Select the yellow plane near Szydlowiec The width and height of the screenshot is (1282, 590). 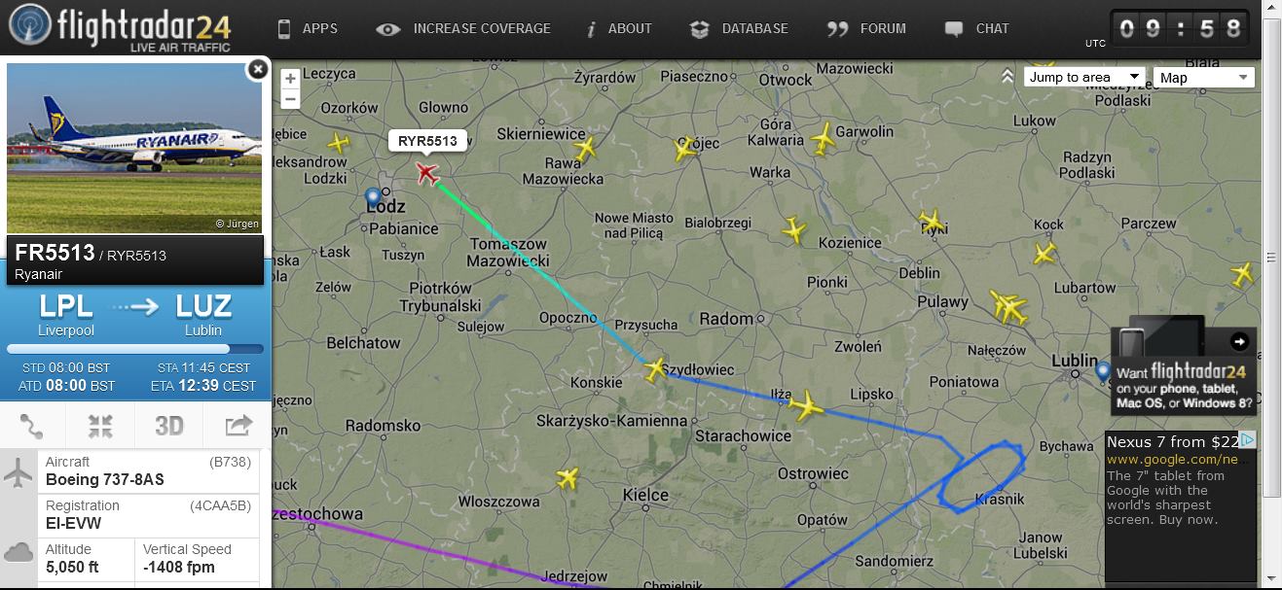[x=655, y=368]
